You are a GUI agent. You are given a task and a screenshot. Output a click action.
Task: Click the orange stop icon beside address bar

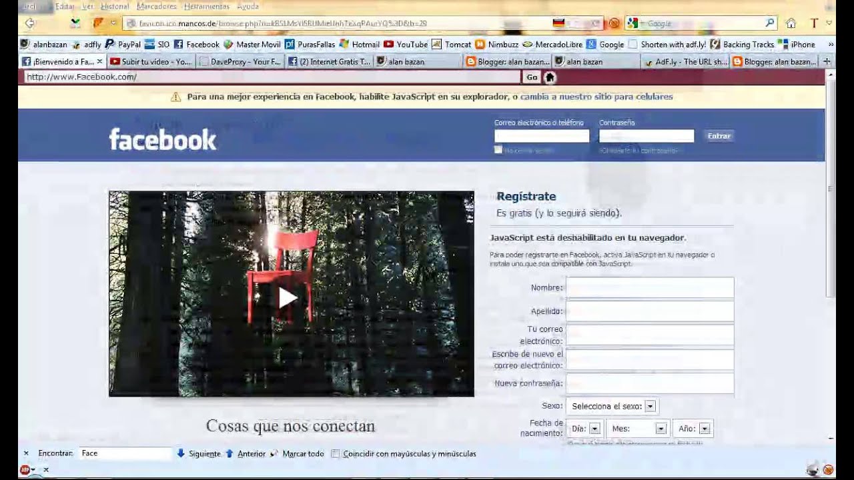[614, 23]
